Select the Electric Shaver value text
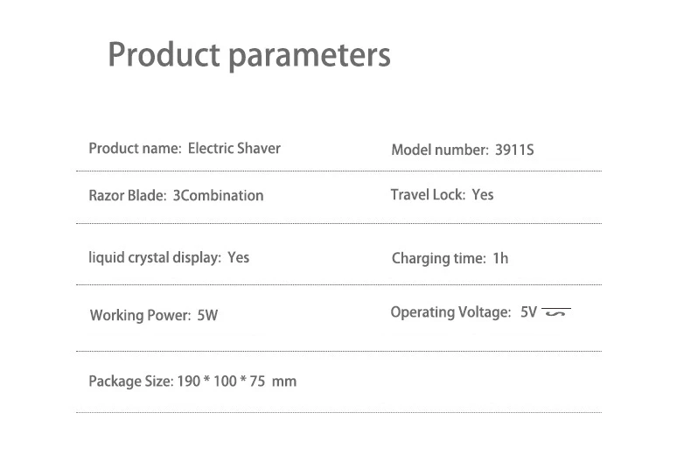This screenshot has height=455, width=691. click(234, 148)
